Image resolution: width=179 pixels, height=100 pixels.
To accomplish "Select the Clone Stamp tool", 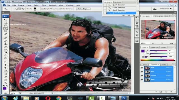I will click(x=5, y=44).
